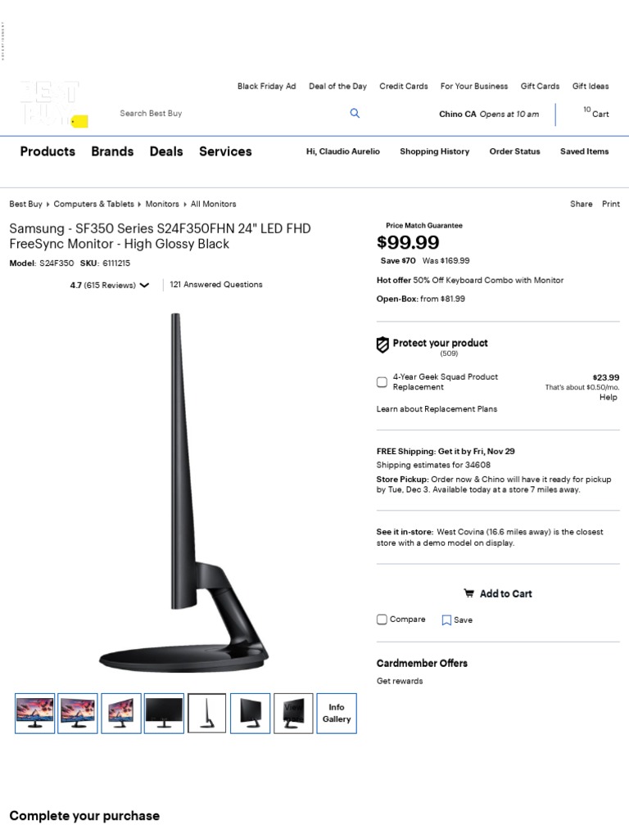Click the Save bookmark icon

click(446, 620)
